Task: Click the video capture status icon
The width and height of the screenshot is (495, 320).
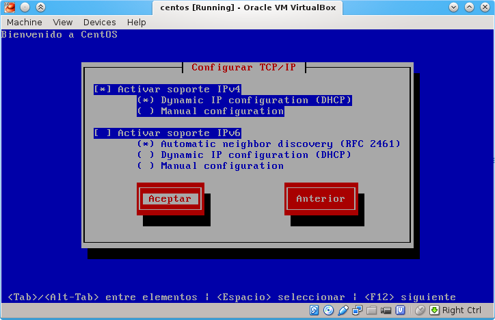Action: point(386,310)
